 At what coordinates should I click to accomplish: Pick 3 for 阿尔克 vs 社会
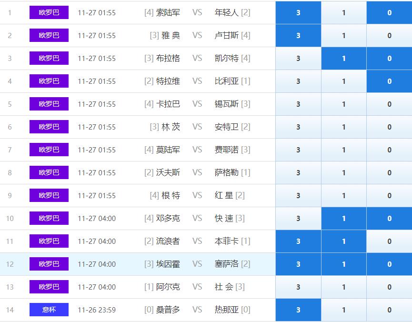tap(298, 287)
